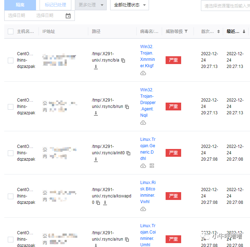Open the date picker calendar icon
This screenshot has height=247, width=250.
click(68, 16)
